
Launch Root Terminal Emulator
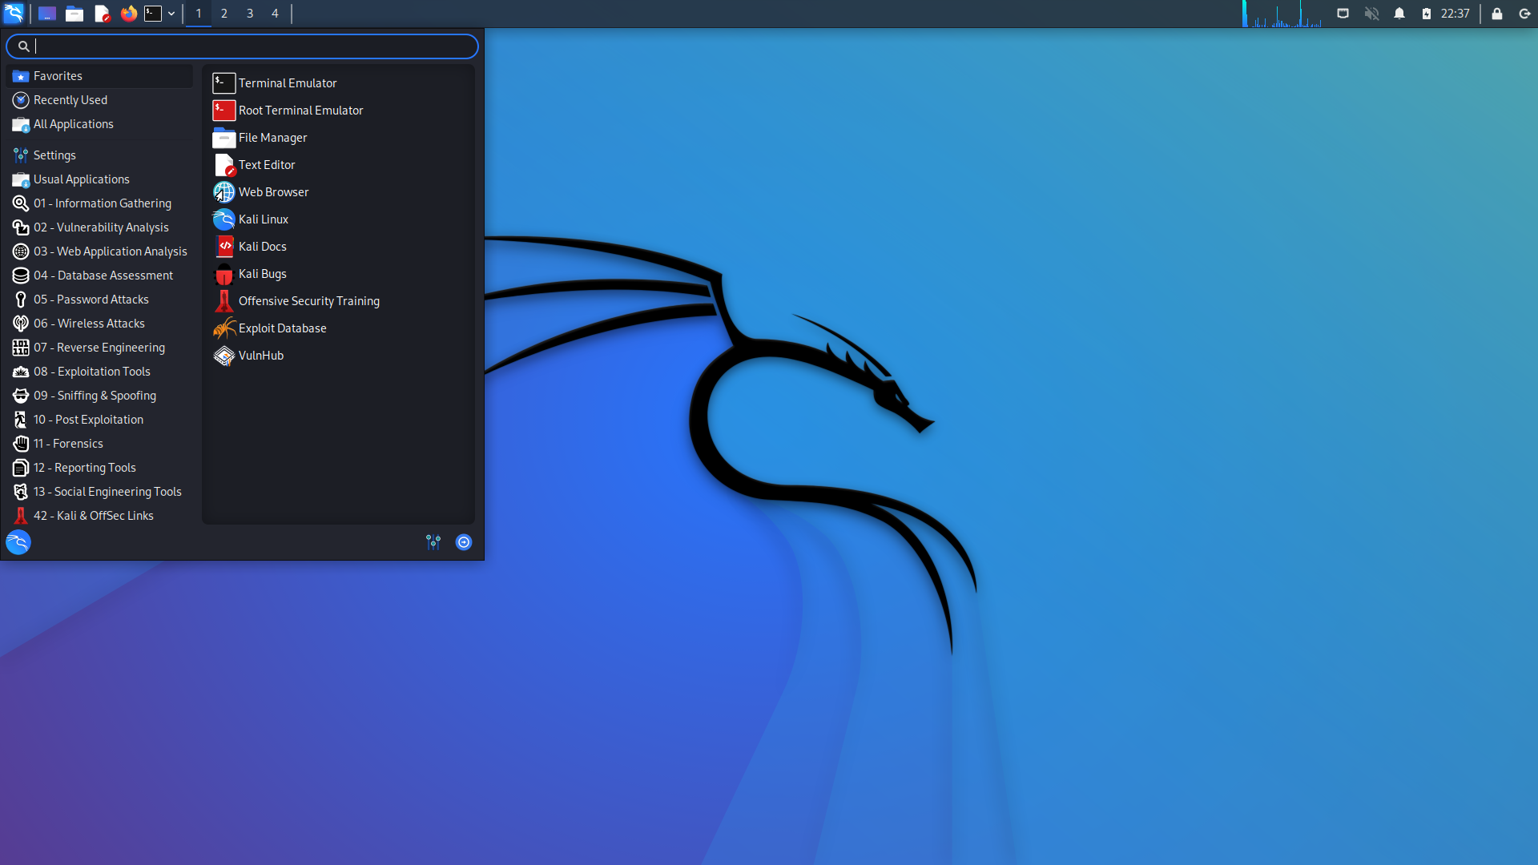pyautogui.click(x=300, y=110)
